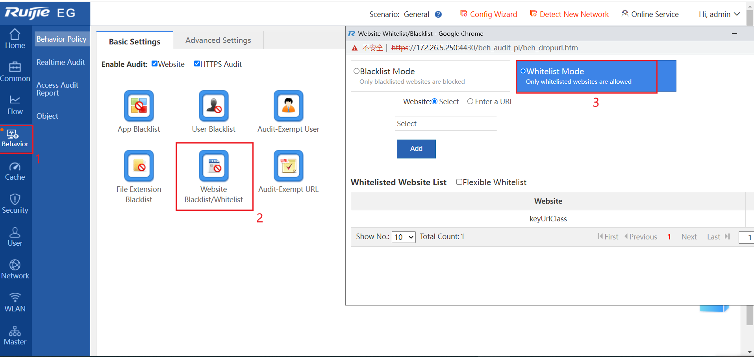Open the Config Wizard link
The image size is (754, 357).
489,15
